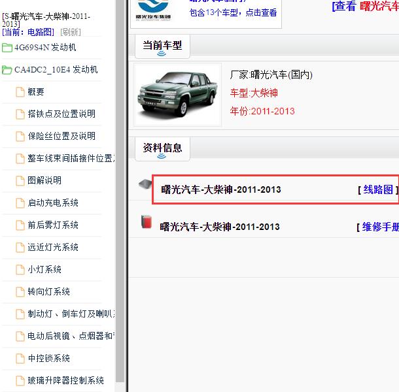The height and width of the screenshot is (392, 399).
Task: Click the [刷新] refresh link
Action: [x=71, y=32]
